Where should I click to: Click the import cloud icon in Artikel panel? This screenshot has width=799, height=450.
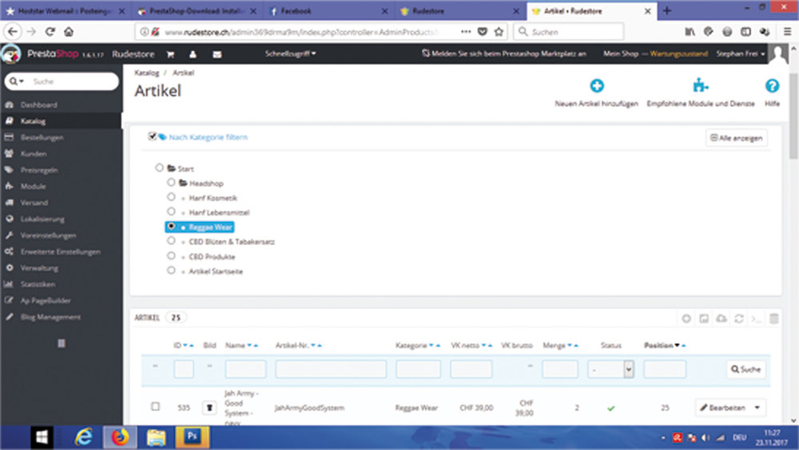pyautogui.click(x=721, y=318)
